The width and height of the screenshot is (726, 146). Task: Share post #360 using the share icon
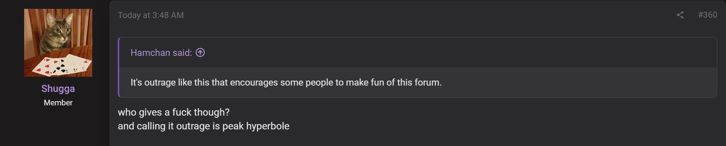coord(680,15)
